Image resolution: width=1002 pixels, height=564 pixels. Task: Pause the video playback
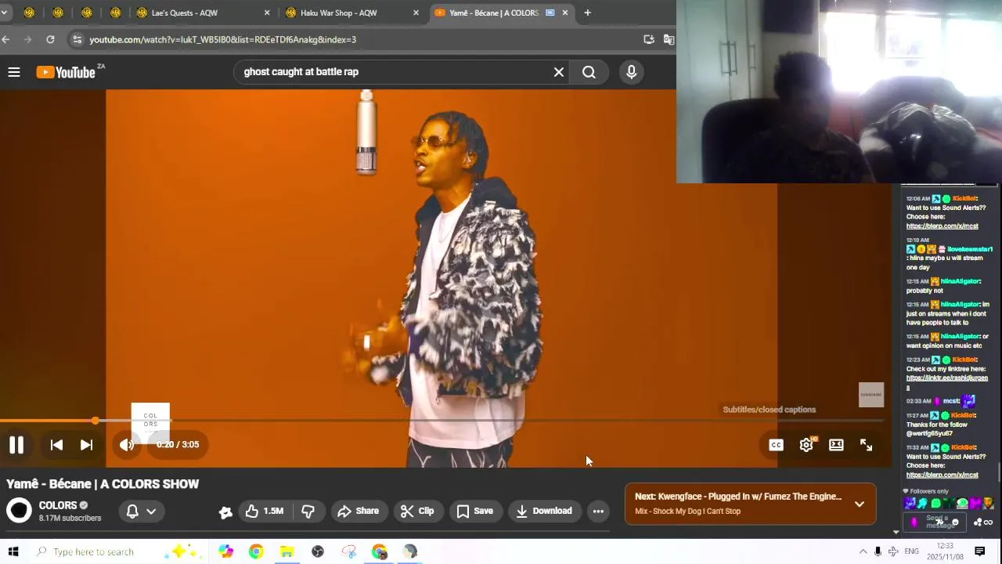pyautogui.click(x=16, y=445)
